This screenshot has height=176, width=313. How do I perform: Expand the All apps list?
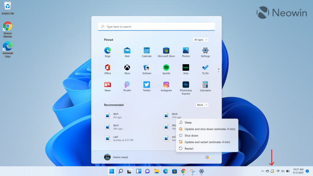(201, 40)
